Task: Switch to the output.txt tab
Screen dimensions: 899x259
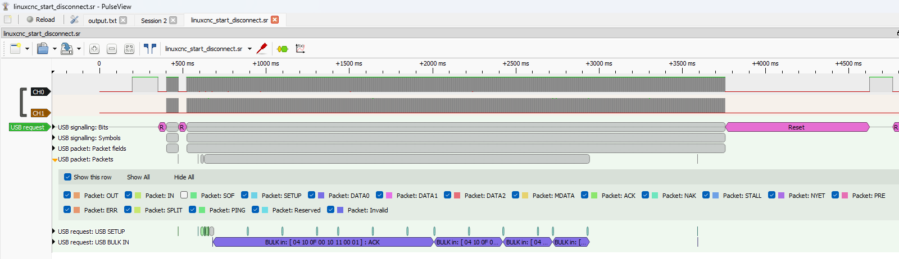Action: (102, 20)
